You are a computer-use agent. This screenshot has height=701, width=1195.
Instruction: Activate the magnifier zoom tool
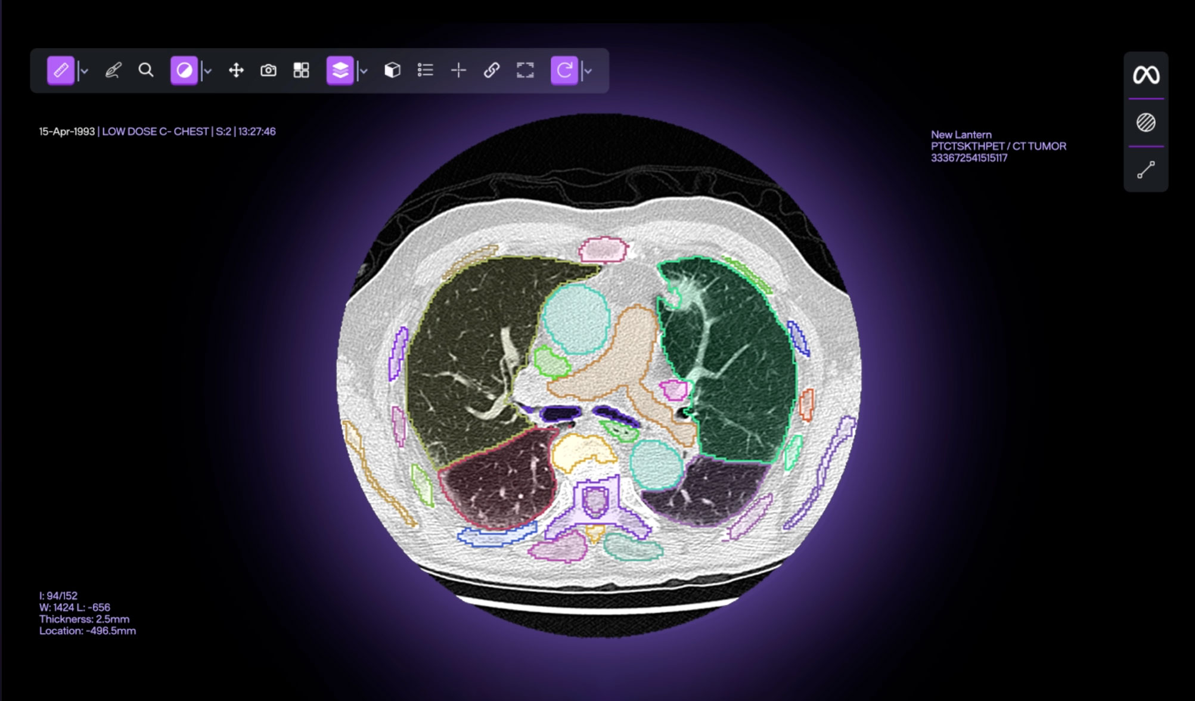pos(146,71)
